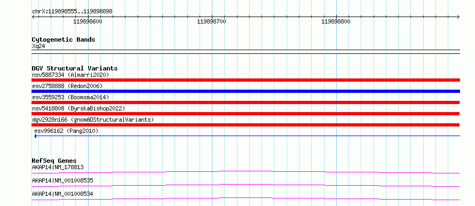Open variant esv3559253 (Boomsma2014) label

[x=70, y=97]
